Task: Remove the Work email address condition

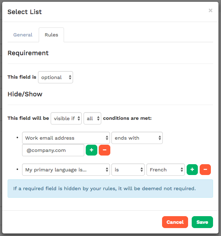Action: click(x=104, y=150)
